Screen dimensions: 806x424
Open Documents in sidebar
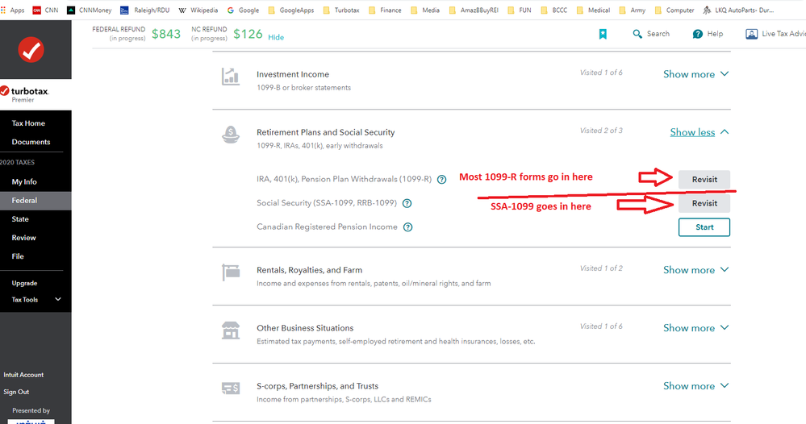pos(31,142)
